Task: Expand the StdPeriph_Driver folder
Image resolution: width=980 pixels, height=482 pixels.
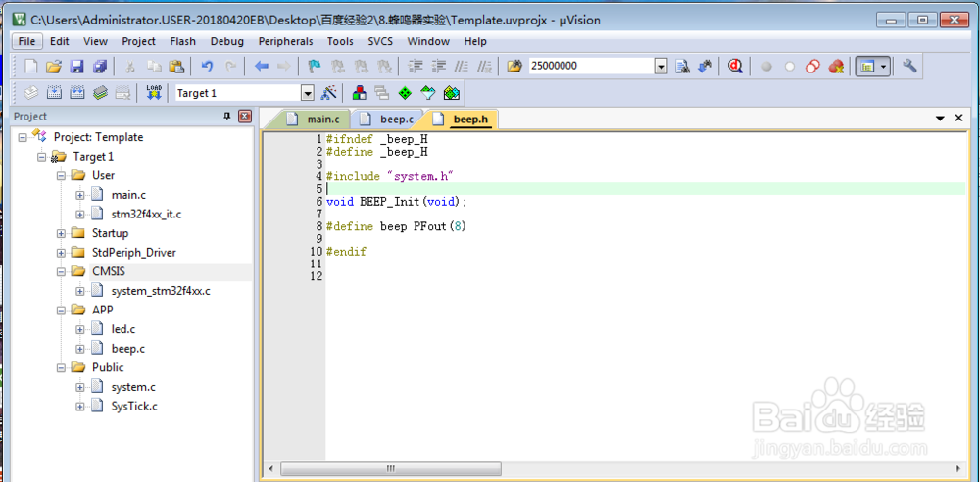Action: [61, 253]
